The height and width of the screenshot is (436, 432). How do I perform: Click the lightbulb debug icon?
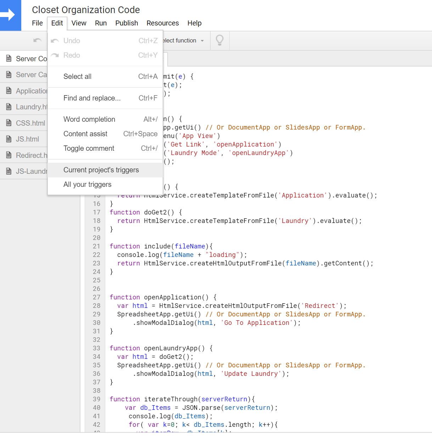pyautogui.click(x=220, y=40)
